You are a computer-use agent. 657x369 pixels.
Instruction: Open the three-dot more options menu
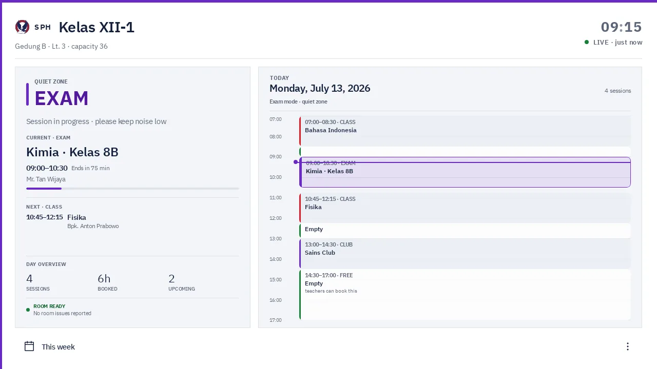point(627,347)
